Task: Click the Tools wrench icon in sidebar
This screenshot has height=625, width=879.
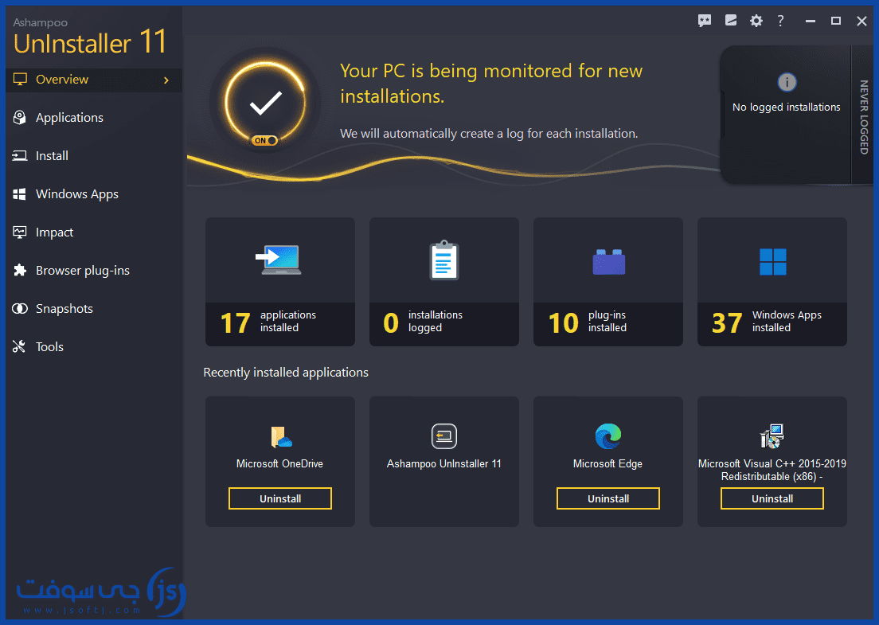Action: pos(19,346)
